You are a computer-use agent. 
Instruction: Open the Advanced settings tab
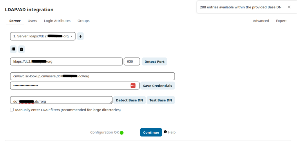(x=261, y=21)
